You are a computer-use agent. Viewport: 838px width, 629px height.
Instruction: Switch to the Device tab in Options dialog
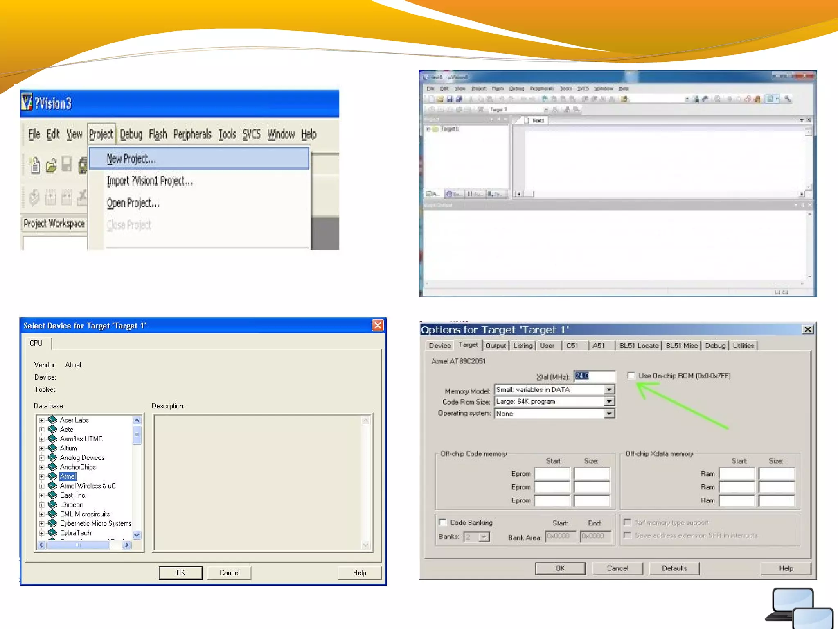click(x=440, y=345)
